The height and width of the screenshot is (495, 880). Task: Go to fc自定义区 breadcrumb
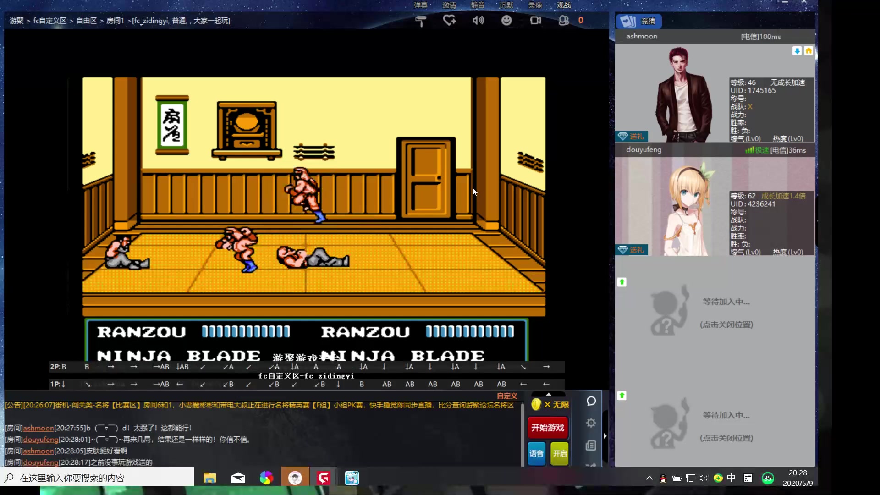tap(50, 21)
